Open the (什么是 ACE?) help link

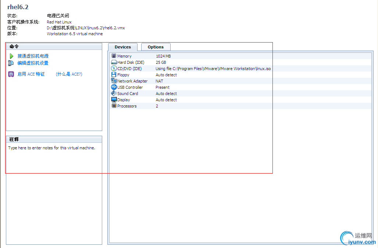click(69, 74)
